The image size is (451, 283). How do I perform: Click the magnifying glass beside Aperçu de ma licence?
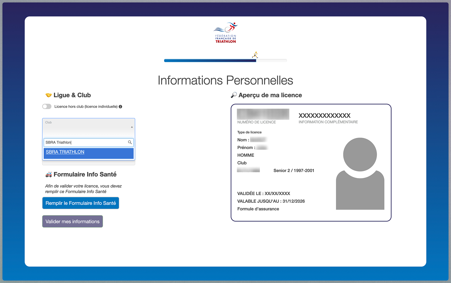pos(234,95)
